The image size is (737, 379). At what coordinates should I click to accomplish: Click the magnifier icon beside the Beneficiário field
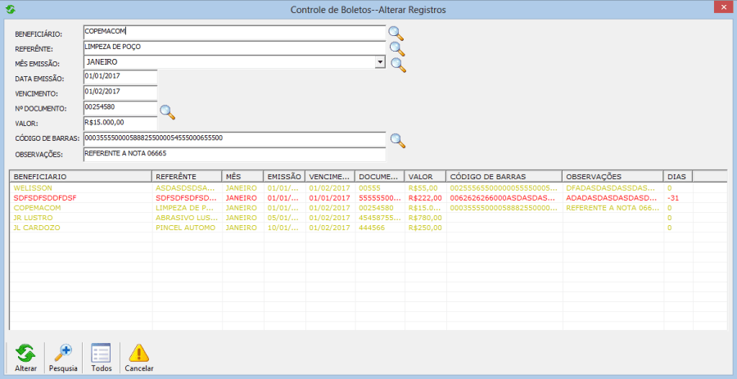point(396,34)
